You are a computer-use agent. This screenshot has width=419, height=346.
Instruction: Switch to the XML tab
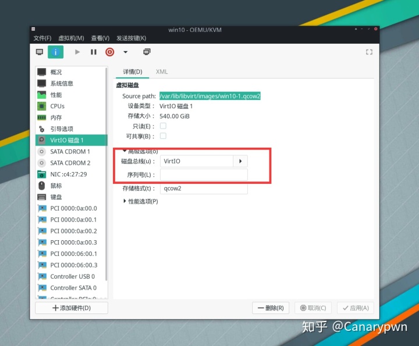pos(162,72)
